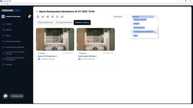Switch to Общая информация tab

[45, 22]
